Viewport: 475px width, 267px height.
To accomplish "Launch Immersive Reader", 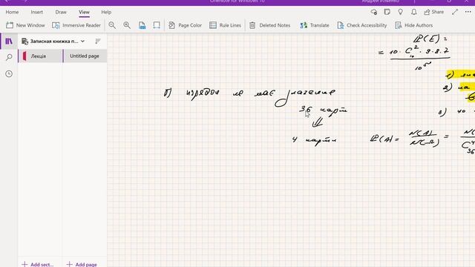I will point(76,25).
